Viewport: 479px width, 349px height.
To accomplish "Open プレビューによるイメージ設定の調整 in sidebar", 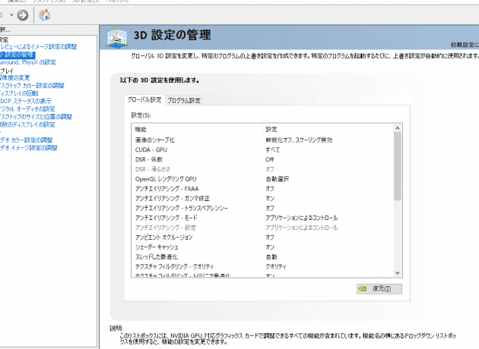I will coord(39,46).
